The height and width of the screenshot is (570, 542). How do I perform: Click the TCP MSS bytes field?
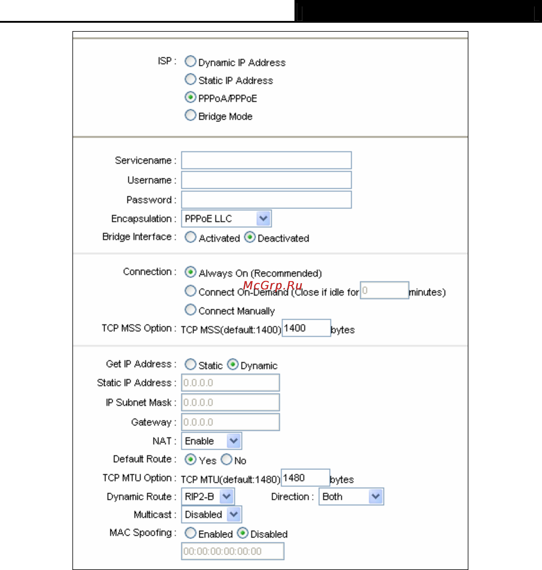(x=306, y=328)
